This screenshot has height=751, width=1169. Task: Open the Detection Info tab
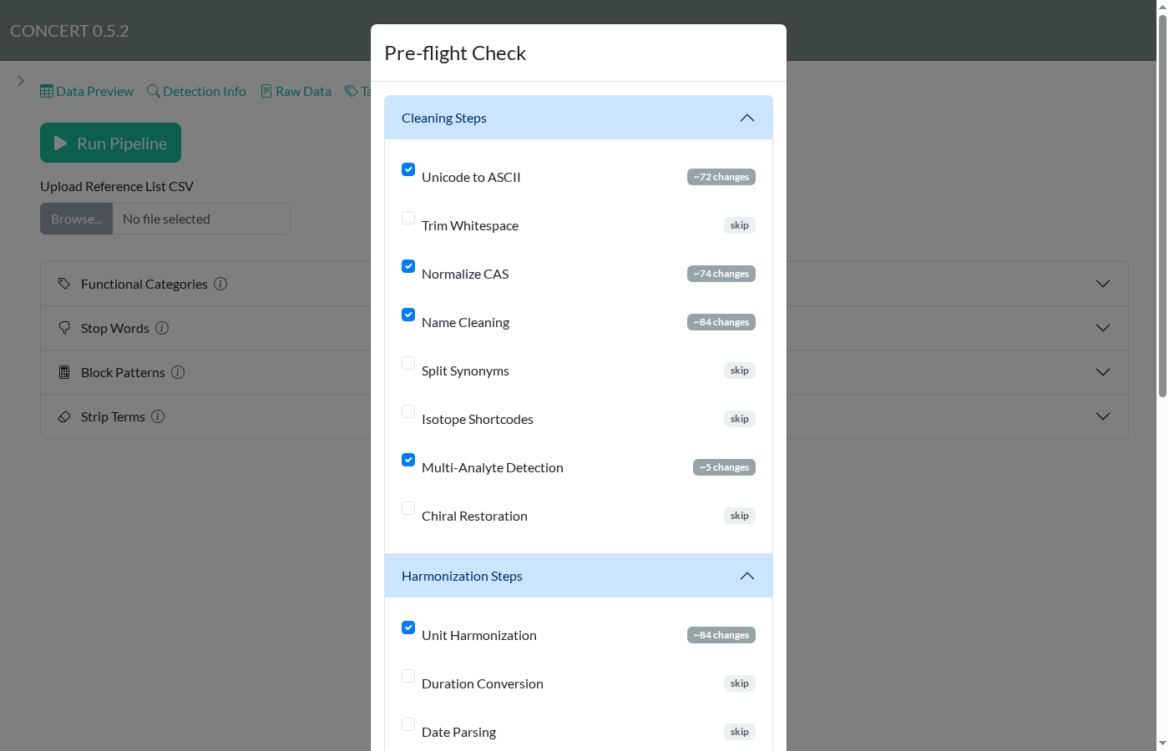(196, 91)
